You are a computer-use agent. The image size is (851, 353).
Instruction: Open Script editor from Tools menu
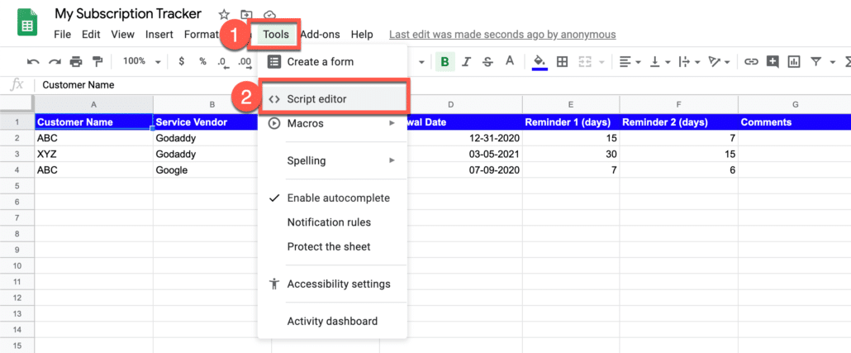tap(332, 99)
